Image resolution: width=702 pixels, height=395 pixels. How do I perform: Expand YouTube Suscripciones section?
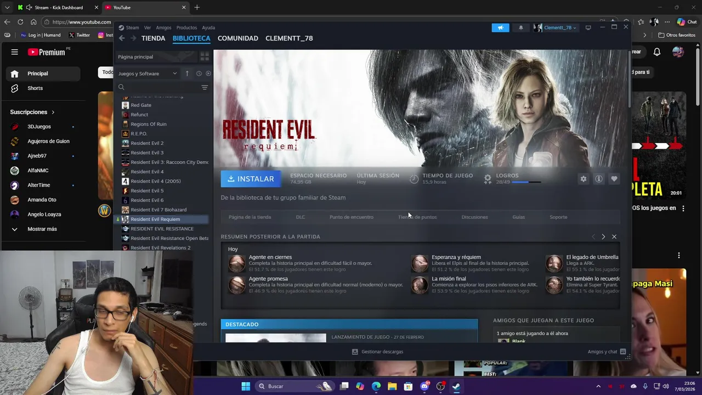coord(32,112)
